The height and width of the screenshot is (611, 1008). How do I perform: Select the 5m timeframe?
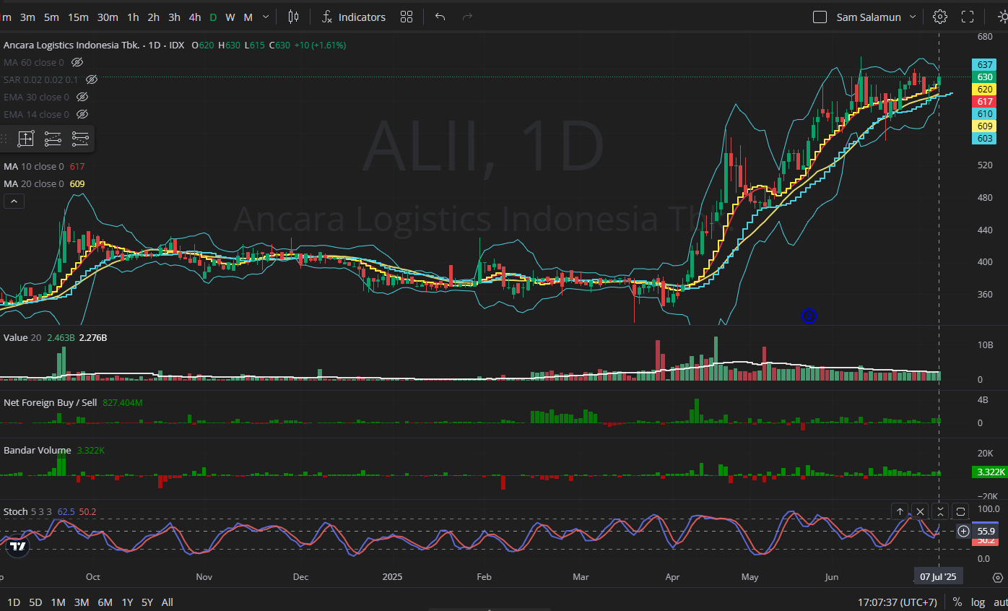(51, 17)
